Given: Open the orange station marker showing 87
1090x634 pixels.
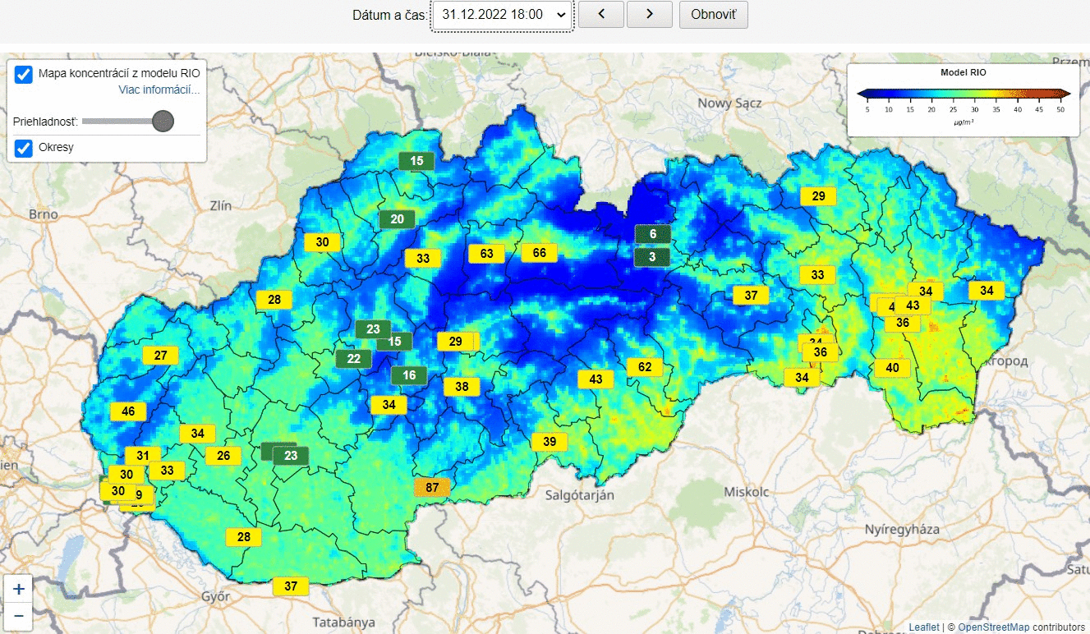Looking at the screenshot, I should 431,487.
